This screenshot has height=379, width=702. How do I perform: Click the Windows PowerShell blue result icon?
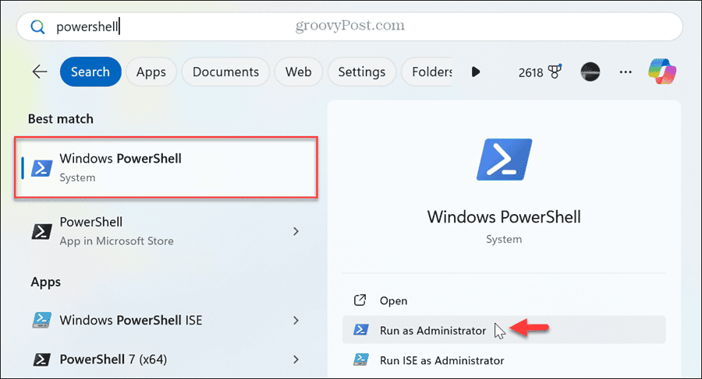(x=41, y=168)
